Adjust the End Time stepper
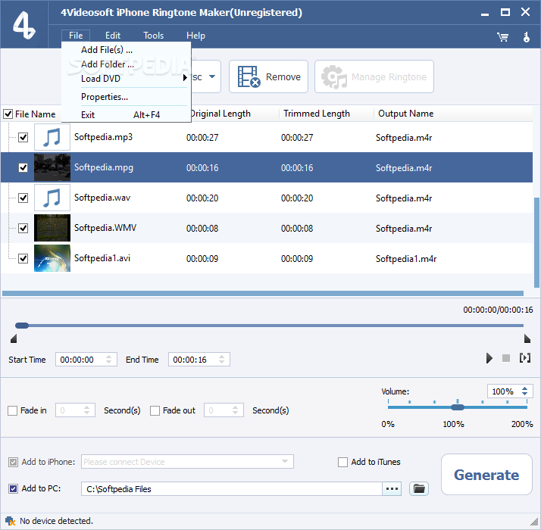This screenshot has width=541, height=530. [221, 360]
